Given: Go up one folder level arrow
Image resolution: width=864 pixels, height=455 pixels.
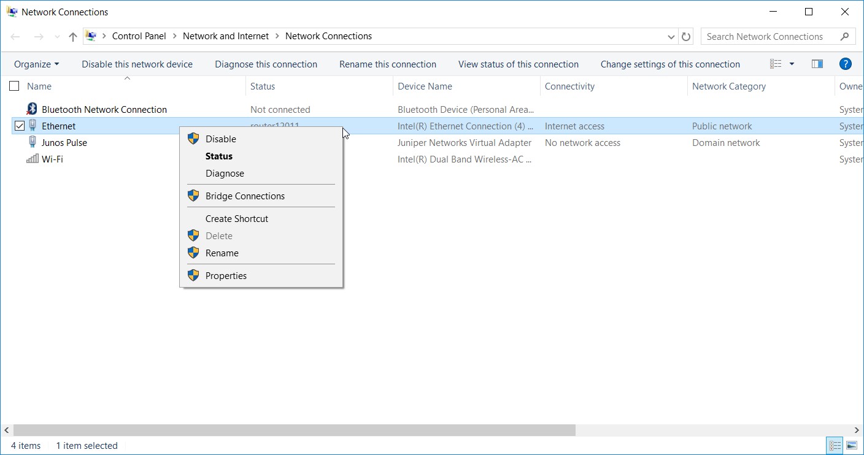Looking at the screenshot, I should [73, 36].
